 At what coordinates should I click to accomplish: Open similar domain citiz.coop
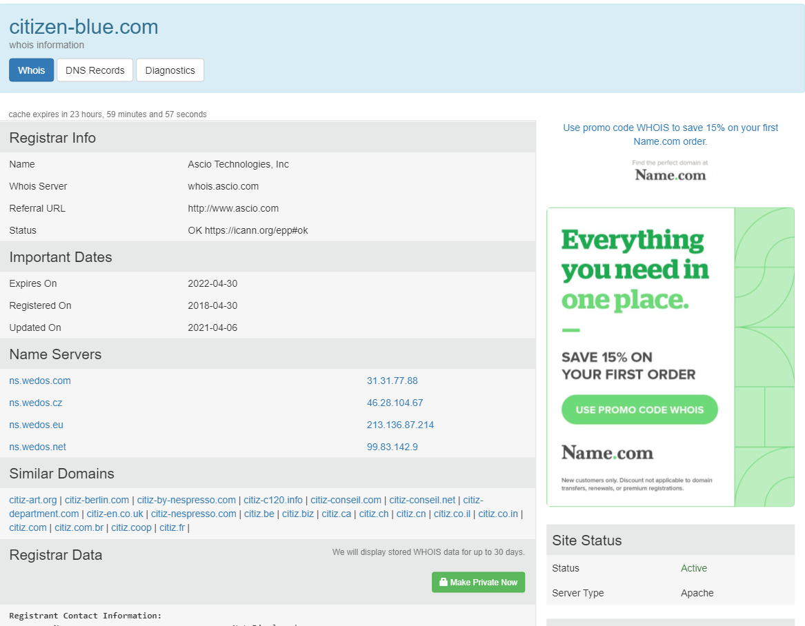(x=132, y=527)
